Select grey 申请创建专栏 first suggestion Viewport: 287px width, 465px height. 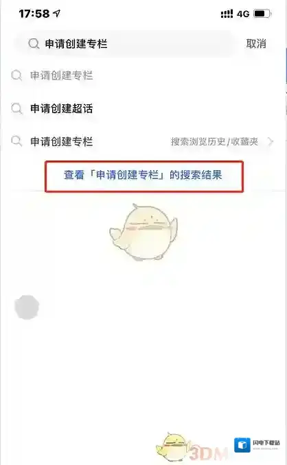(62, 75)
